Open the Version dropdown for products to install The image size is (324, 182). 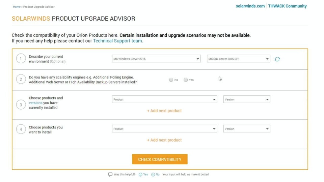(247, 129)
